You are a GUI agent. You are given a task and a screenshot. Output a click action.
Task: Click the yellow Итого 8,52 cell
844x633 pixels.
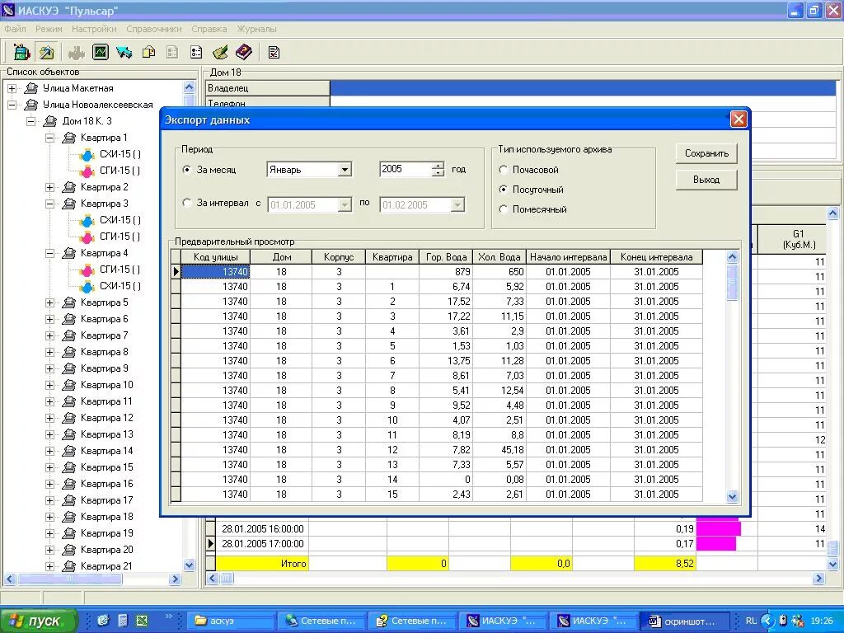[665, 564]
